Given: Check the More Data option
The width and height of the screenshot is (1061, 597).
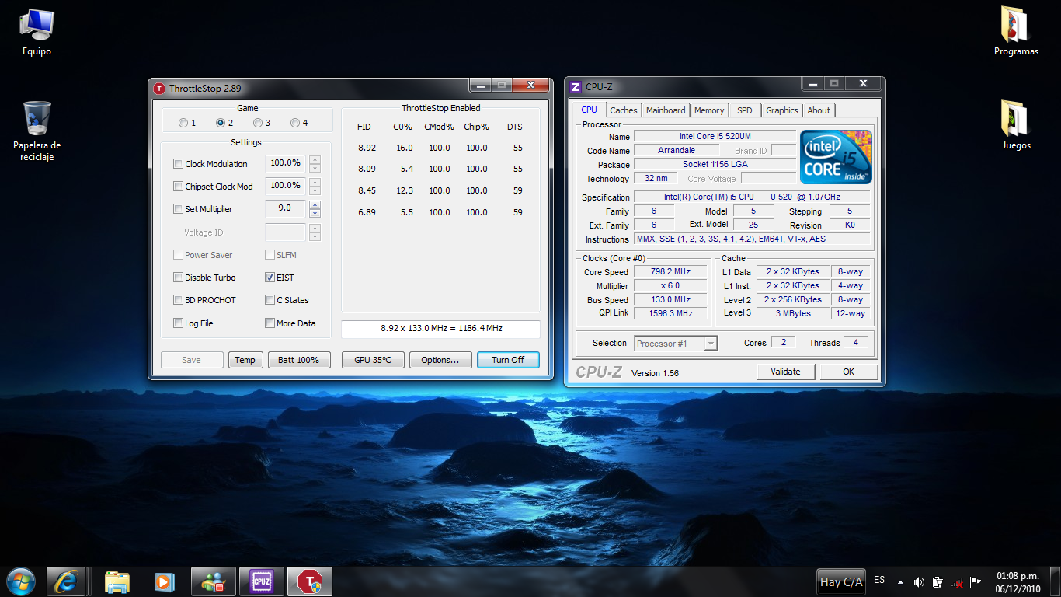Looking at the screenshot, I should pos(270,323).
